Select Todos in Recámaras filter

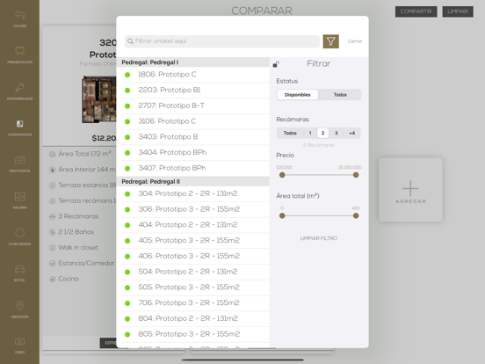pos(290,133)
